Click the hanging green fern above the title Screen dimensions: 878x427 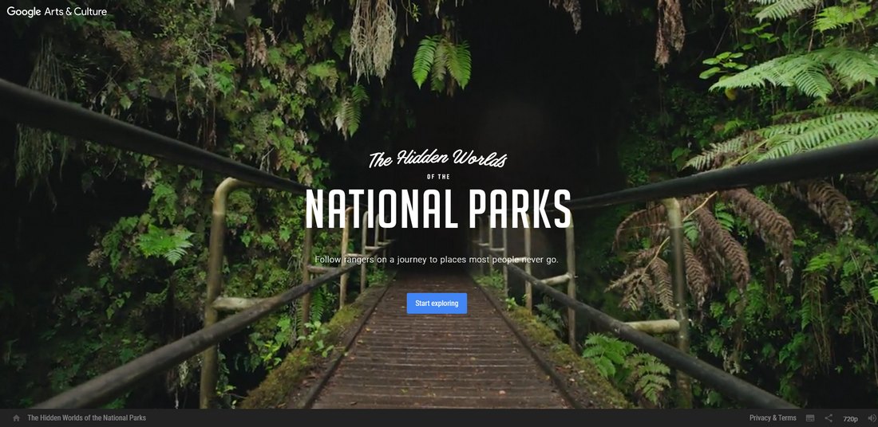tap(442, 61)
